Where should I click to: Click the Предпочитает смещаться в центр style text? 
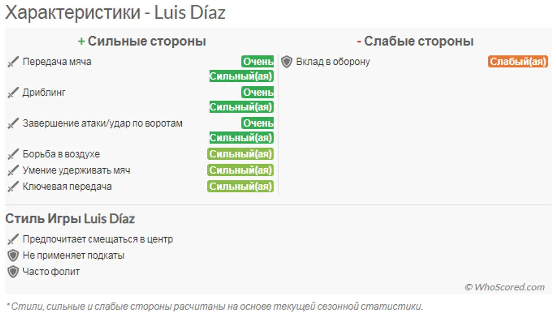97,239
